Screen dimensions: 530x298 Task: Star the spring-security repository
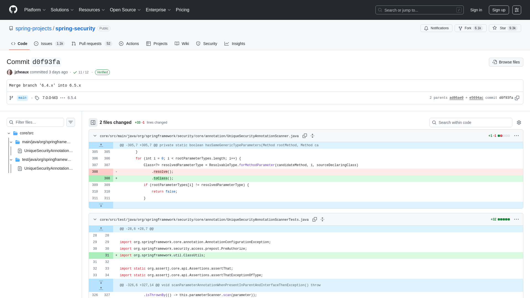505,28
